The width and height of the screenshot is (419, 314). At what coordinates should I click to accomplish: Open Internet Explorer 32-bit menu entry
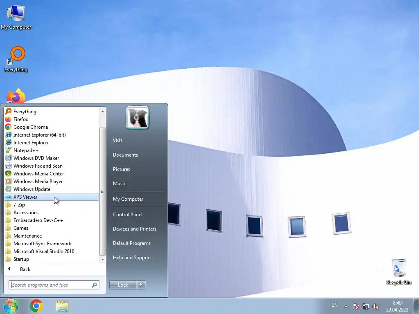pos(51,142)
